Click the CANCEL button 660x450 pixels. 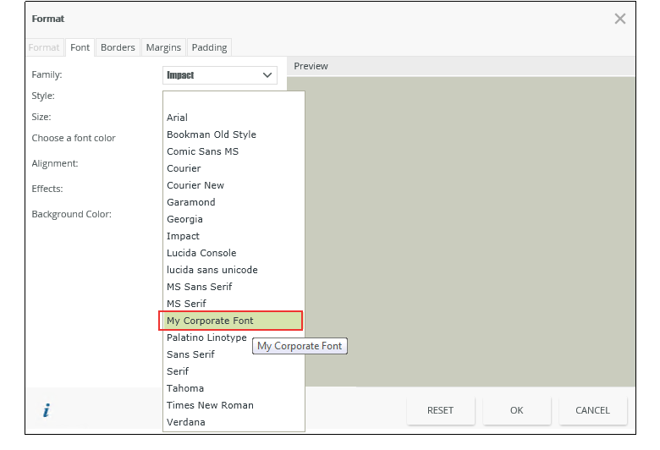point(592,410)
